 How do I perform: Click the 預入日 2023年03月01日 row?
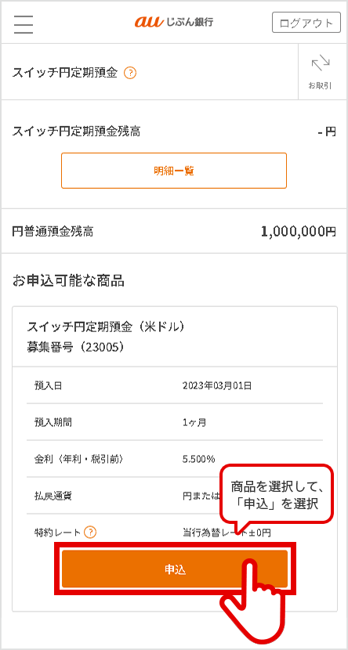click(x=175, y=385)
